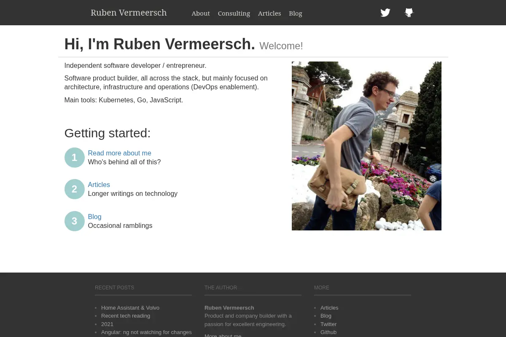Click 'Product and company builder' footer description
This screenshot has height=337, width=506.
tap(248, 320)
